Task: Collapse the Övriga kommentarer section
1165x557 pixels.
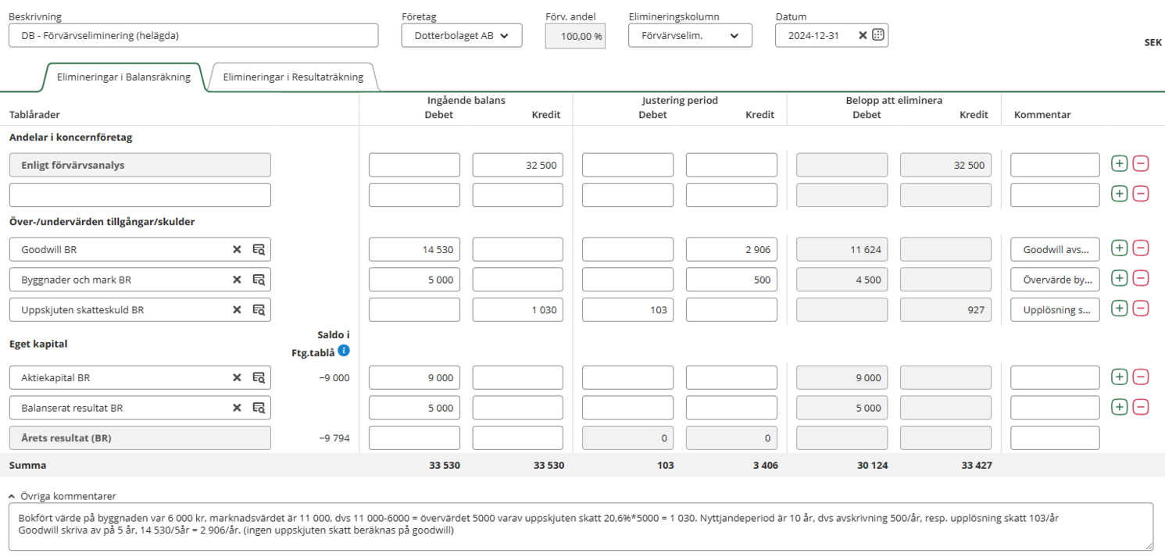Action: [12, 496]
